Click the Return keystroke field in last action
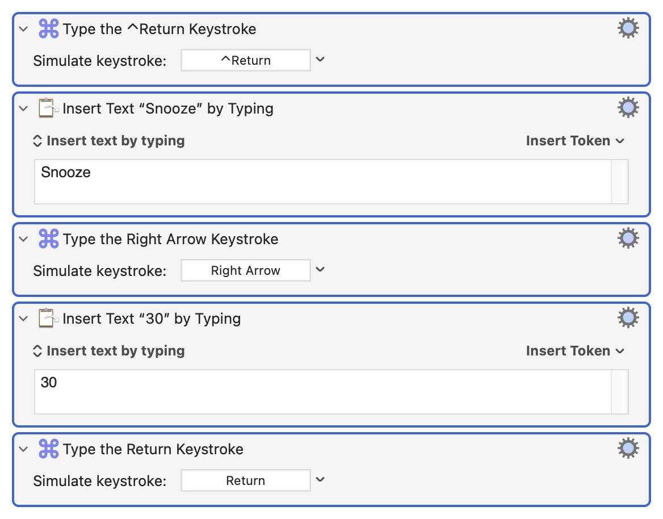The image size is (663, 519). (x=245, y=480)
